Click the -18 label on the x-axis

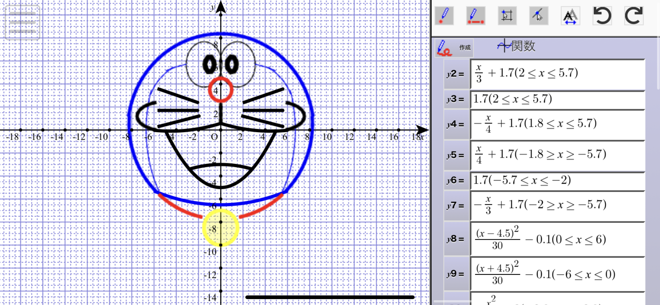[13, 137]
